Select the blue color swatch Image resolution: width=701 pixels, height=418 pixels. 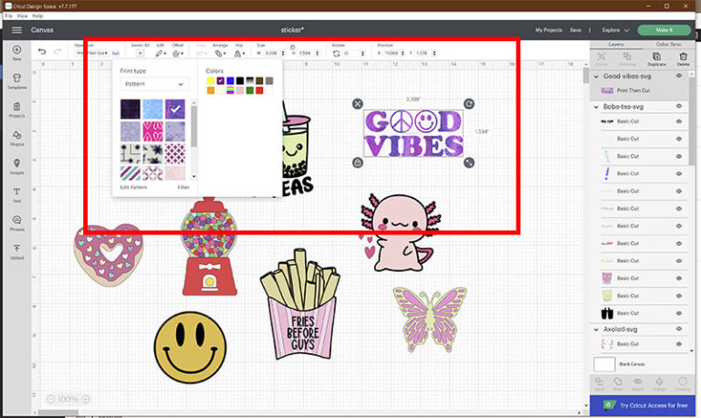pyautogui.click(x=230, y=81)
